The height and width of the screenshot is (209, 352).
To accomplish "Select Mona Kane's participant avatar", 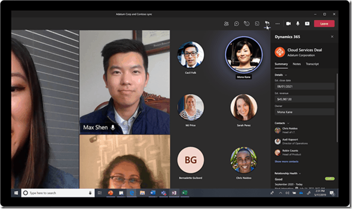I will pos(244,55).
